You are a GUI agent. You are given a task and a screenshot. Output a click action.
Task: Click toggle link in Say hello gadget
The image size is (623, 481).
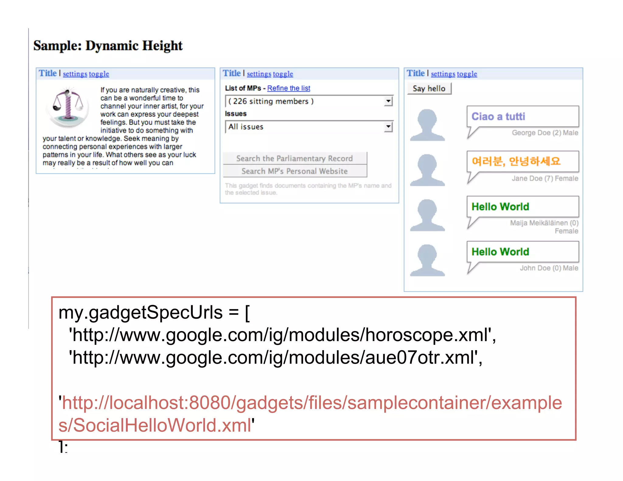467,74
